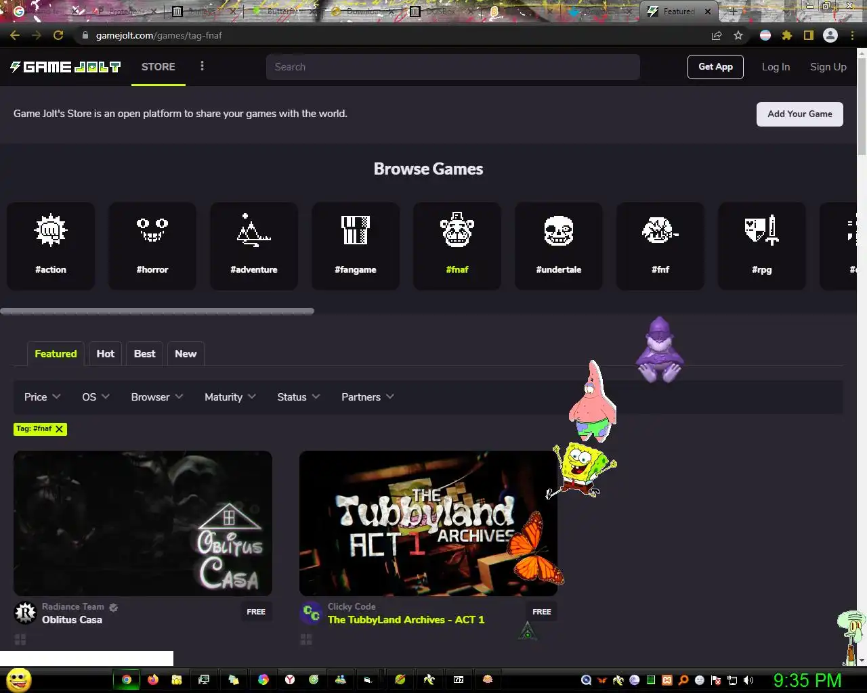Bookmark this page with the star
This screenshot has height=693, width=867.
[738, 35]
